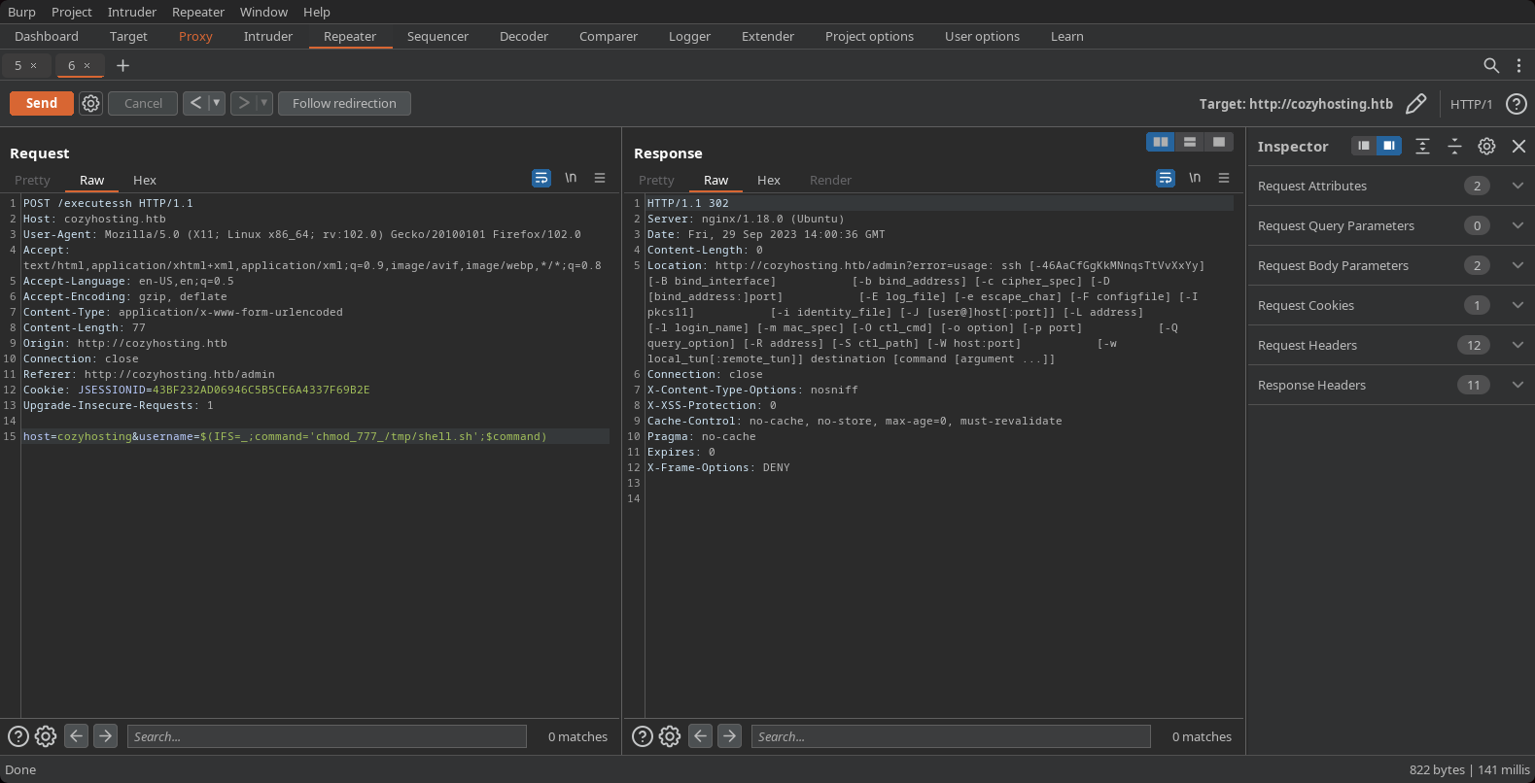Screen dimensions: 1535x783
Task: Open the Window menu
Action: click(263, 12)
